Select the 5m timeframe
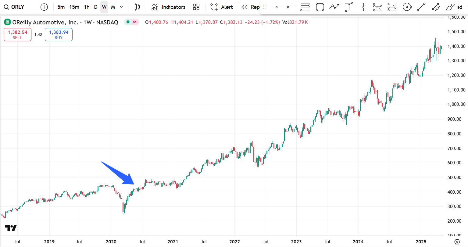 61,7
